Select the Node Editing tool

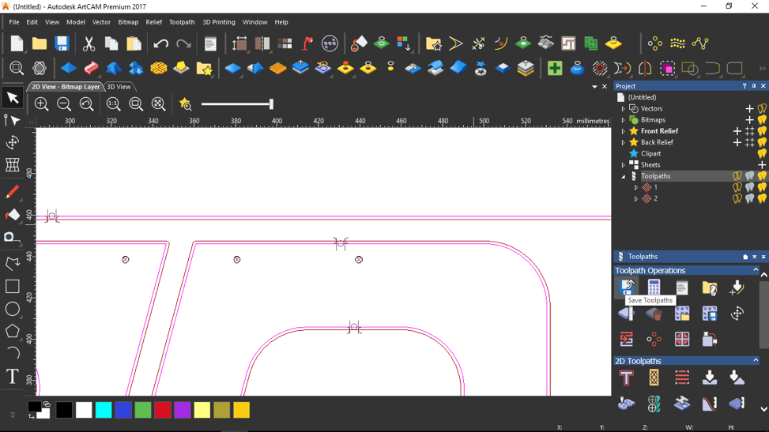(13, 120)
